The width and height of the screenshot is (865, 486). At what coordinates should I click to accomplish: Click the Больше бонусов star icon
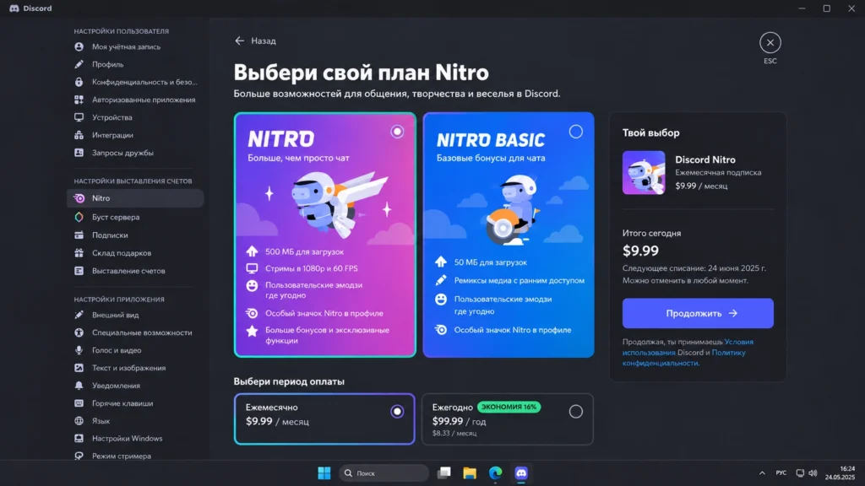click(x=252, y=331)
